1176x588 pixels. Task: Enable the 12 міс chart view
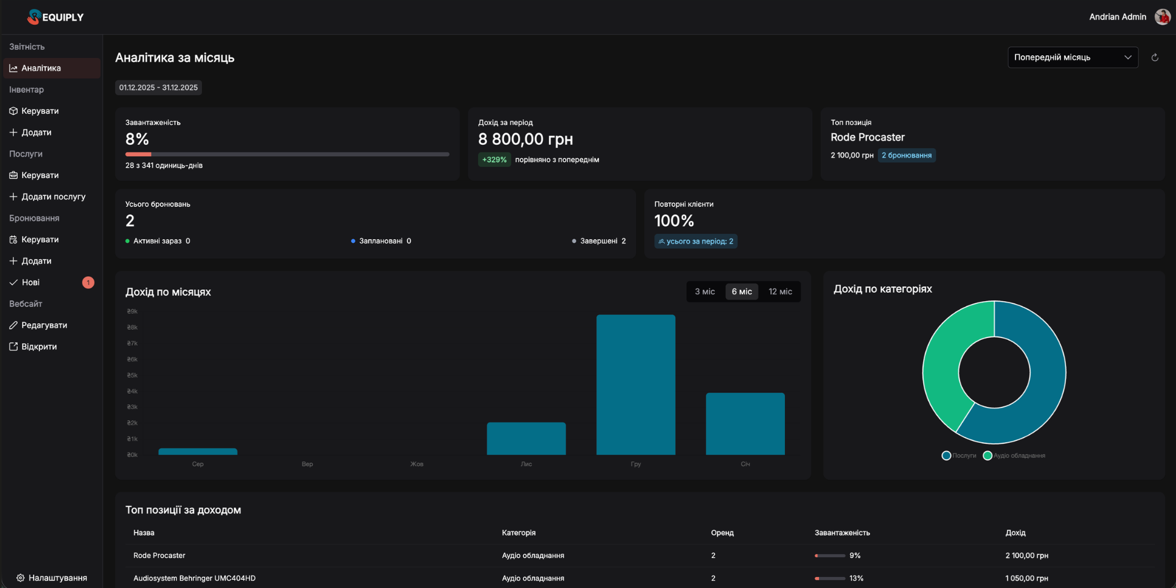pos(780,291)
